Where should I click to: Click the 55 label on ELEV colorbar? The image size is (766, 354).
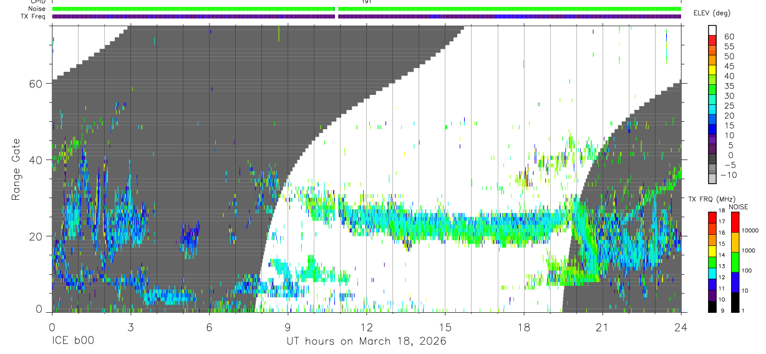(729, 47)
